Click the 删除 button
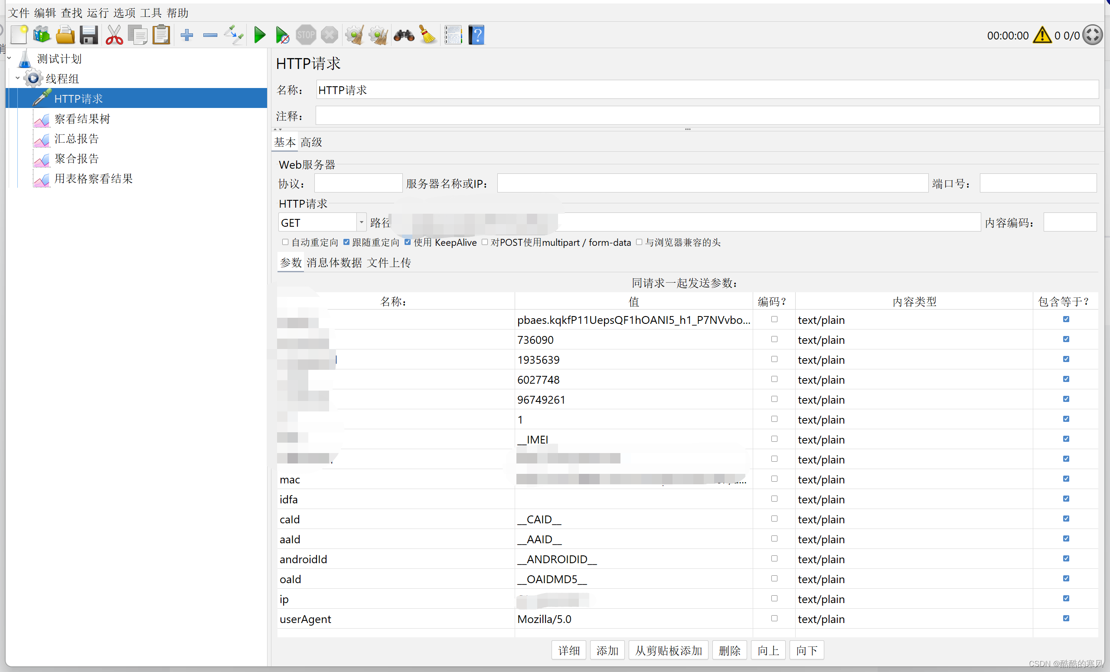1110x672 pixels. [729, 650]
